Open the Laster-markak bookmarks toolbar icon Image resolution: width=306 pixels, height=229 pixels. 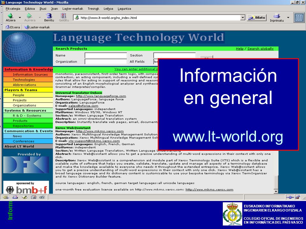coord(27,27)
